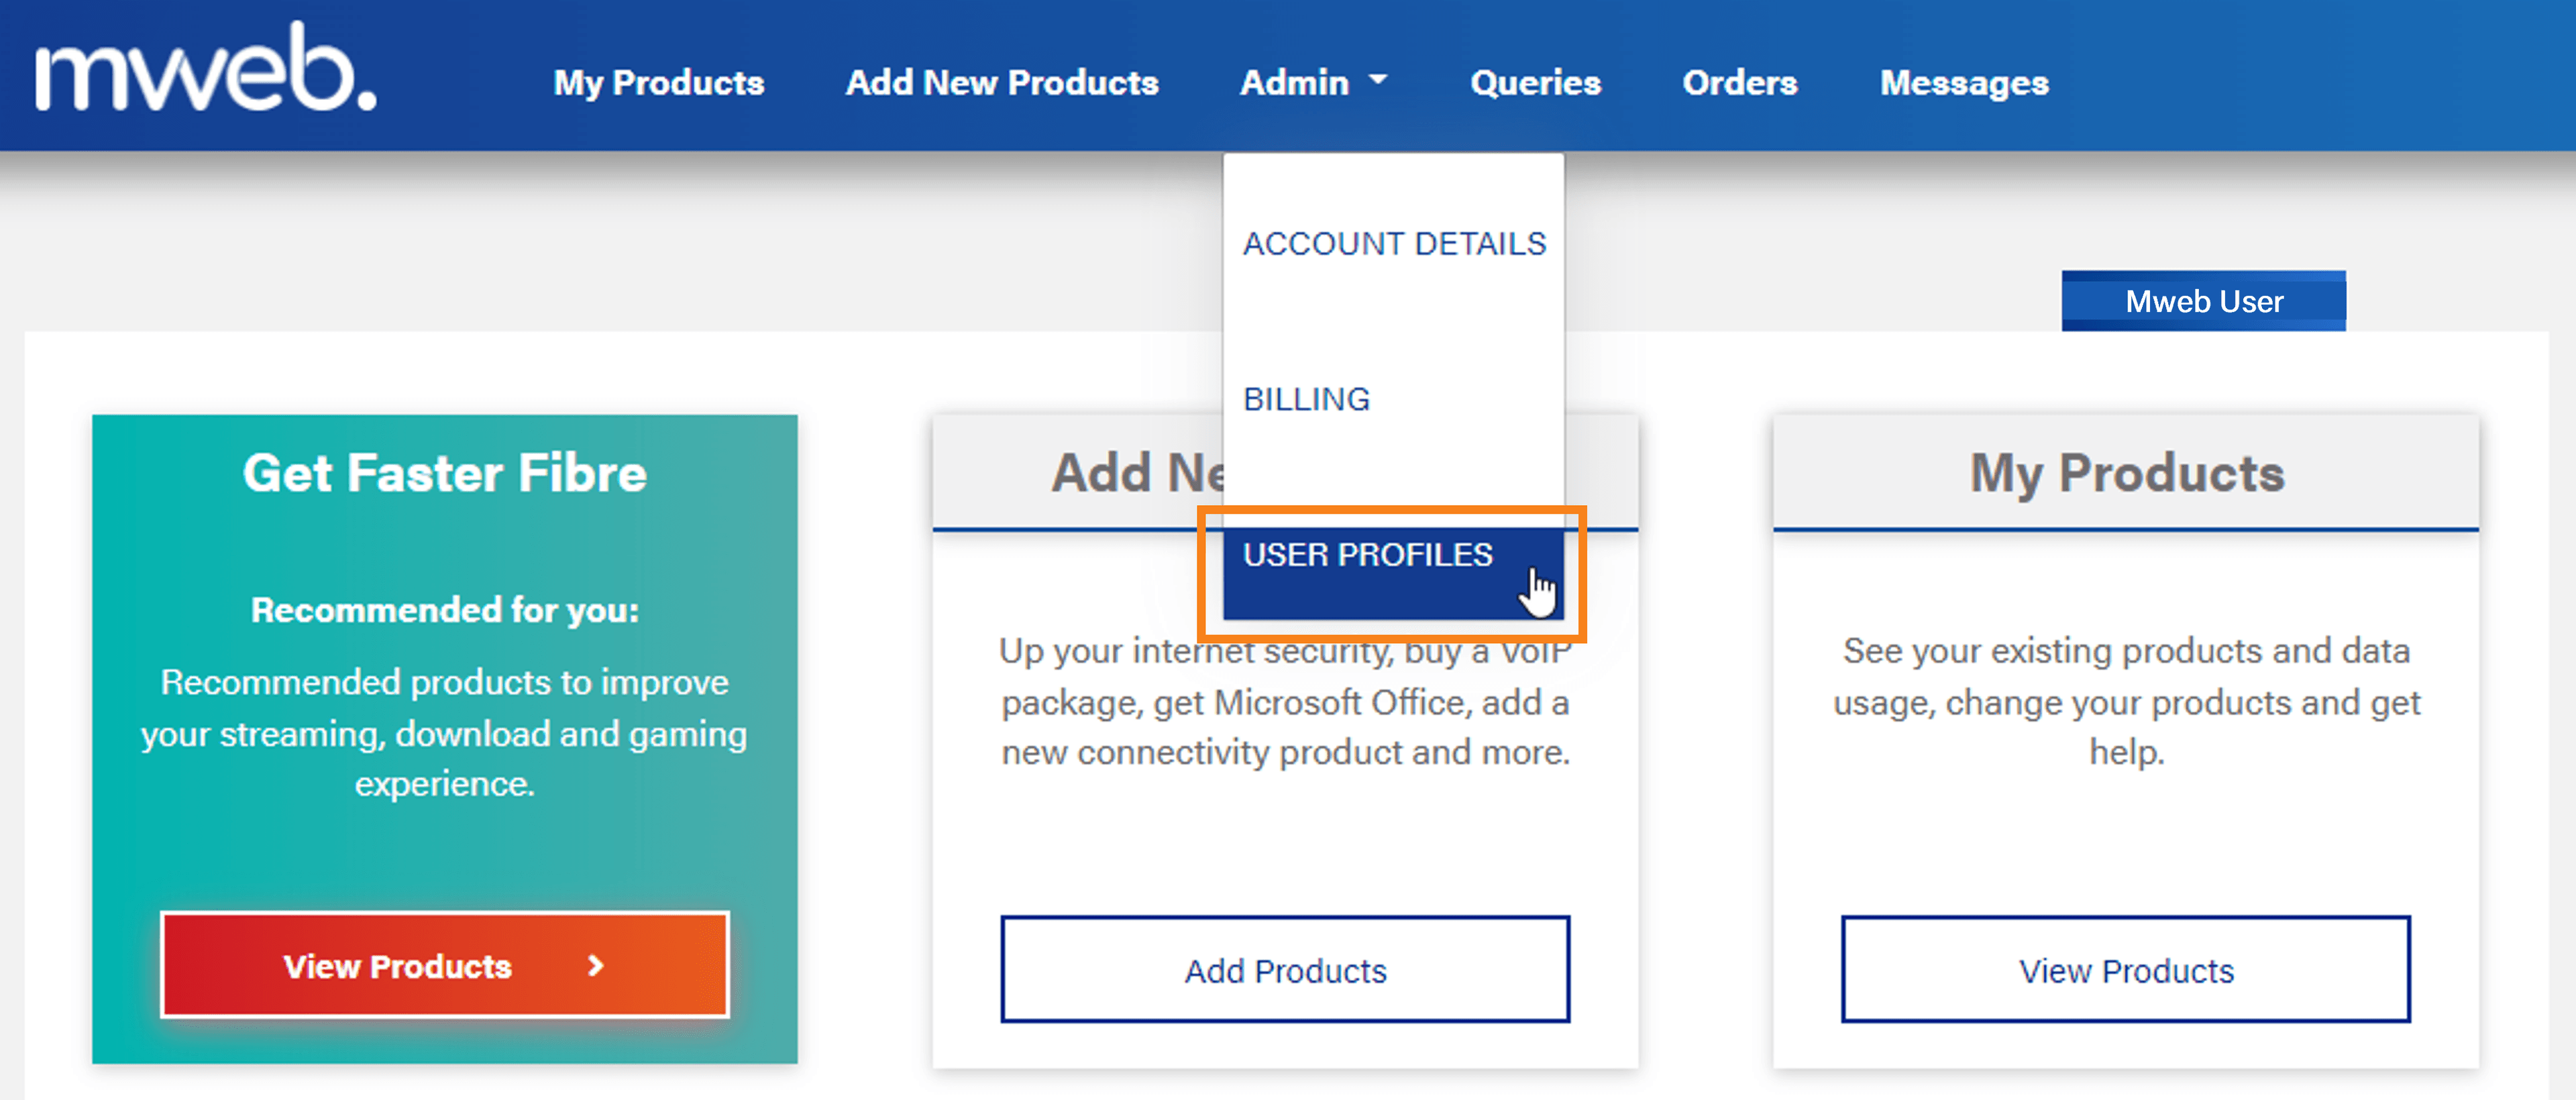Click the arrow inside View Products button
Viewport: 2576px width, 1100px height.
[x=594, y=966]
